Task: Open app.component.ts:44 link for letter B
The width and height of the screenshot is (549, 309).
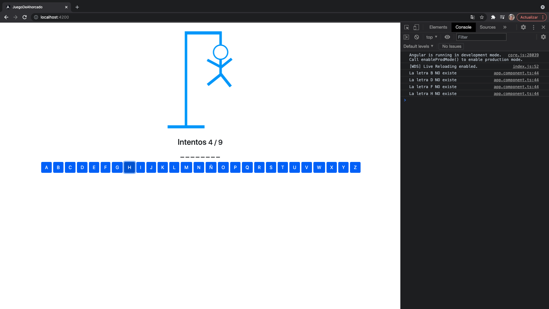Action: coord(516,73)
